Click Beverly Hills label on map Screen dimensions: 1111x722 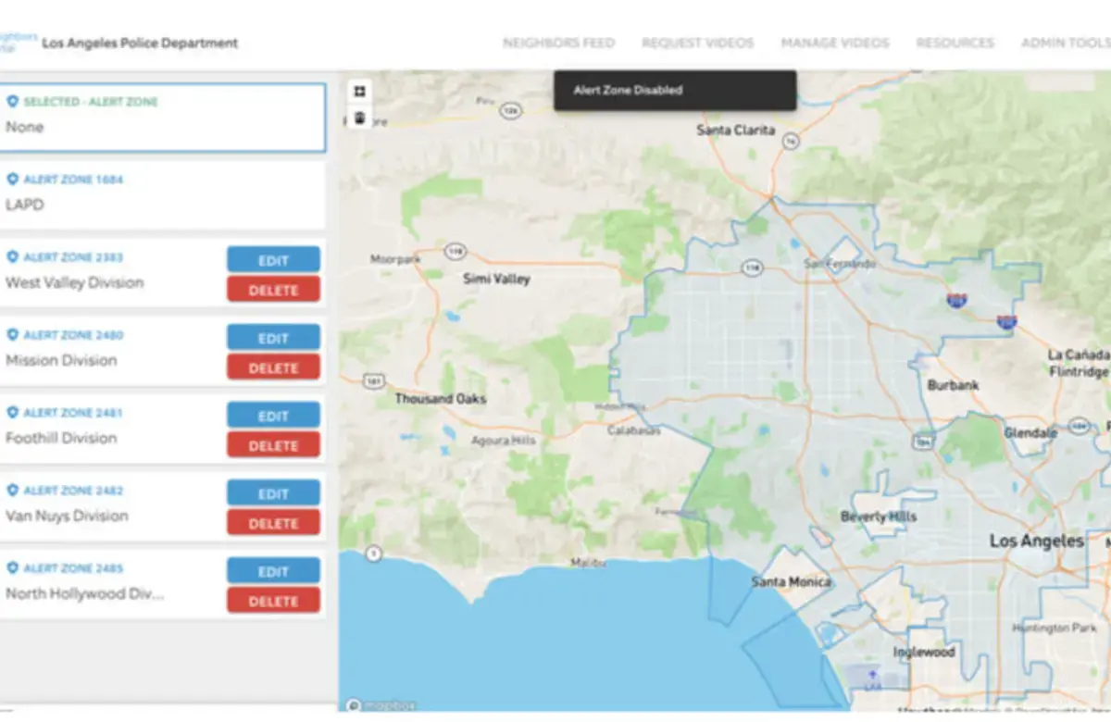[x=878, y=517]
